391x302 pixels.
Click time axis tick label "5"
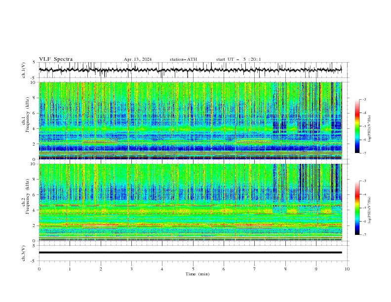pyautogui.click(x=193, y=269)
